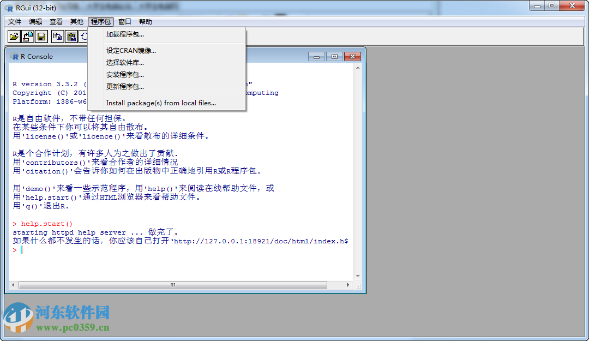Choose 设定CRAN镜像... menu entry
Viewport: 589px width, 341px height.
(167, 50)
